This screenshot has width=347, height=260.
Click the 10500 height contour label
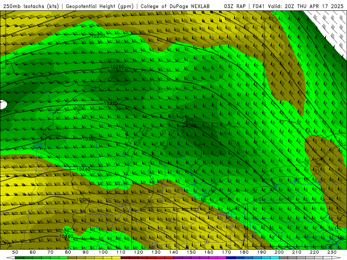pyautogui.click(x=83, y=200)
